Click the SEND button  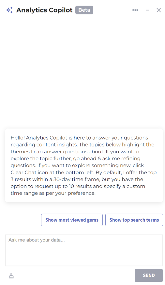pos(149,275)
